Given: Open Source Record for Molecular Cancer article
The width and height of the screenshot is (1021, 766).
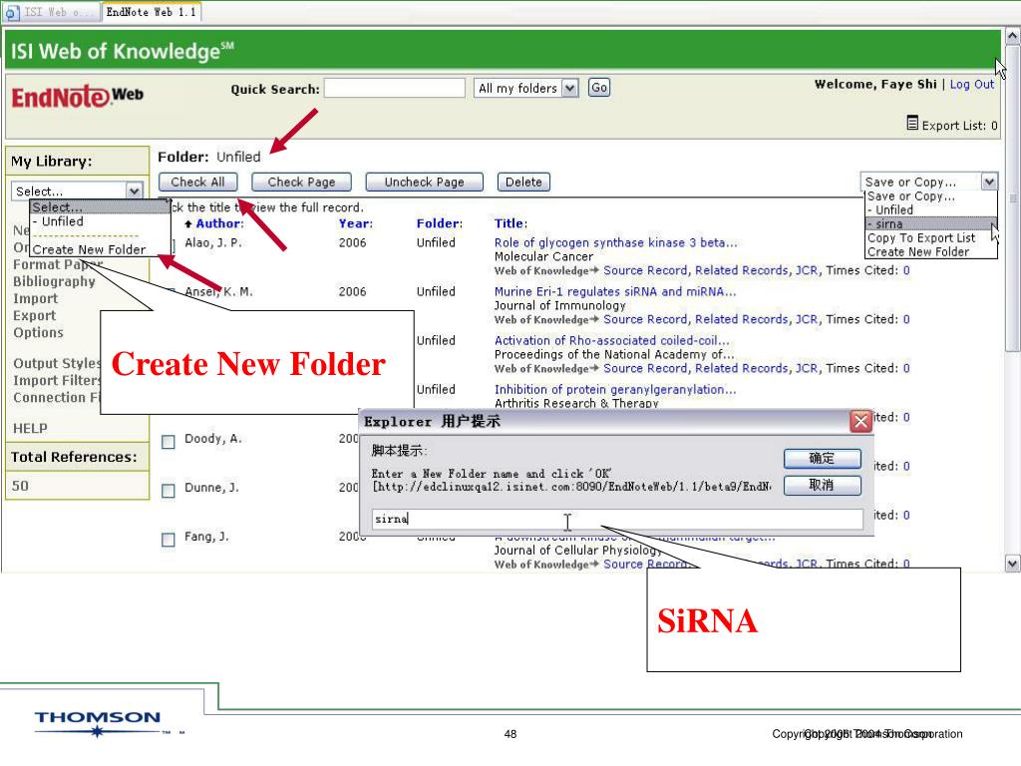Looking at the screenshot, I should pos(645,270).
